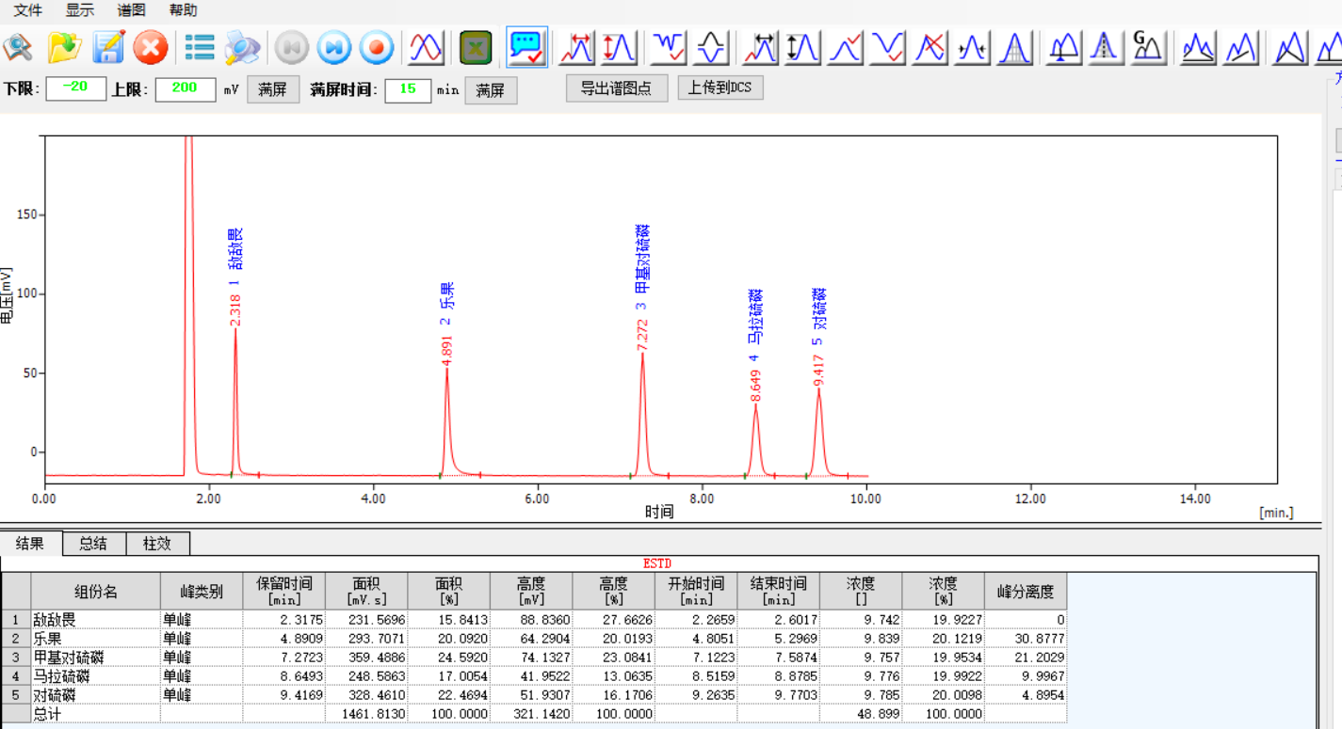1342x729 pixels.
Task: Click the green Excel export icon
Action: coord(476,47)
